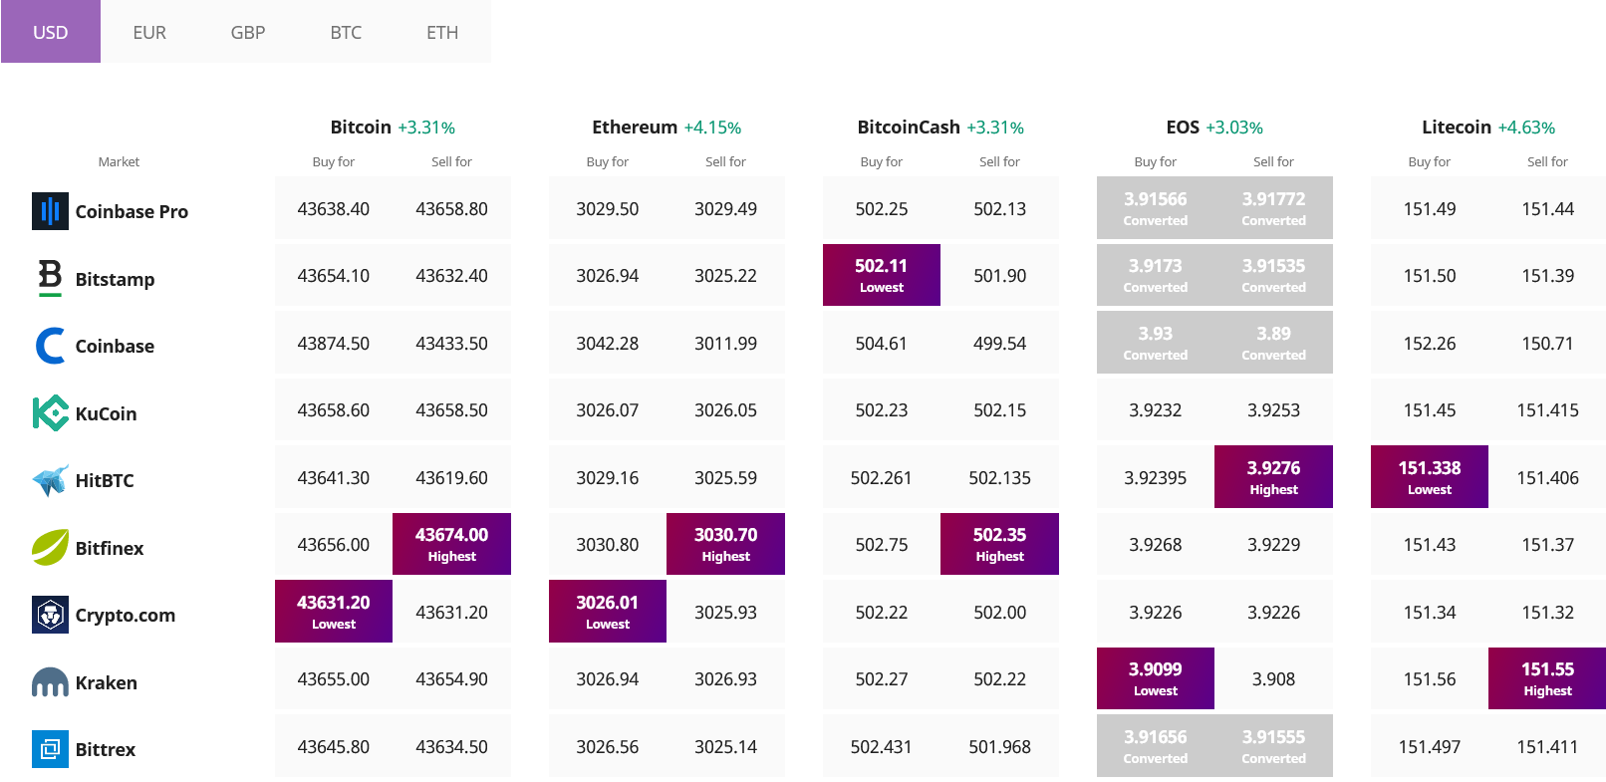
Task: Click the EOS column heading
Action: [x=1183, y=127]
